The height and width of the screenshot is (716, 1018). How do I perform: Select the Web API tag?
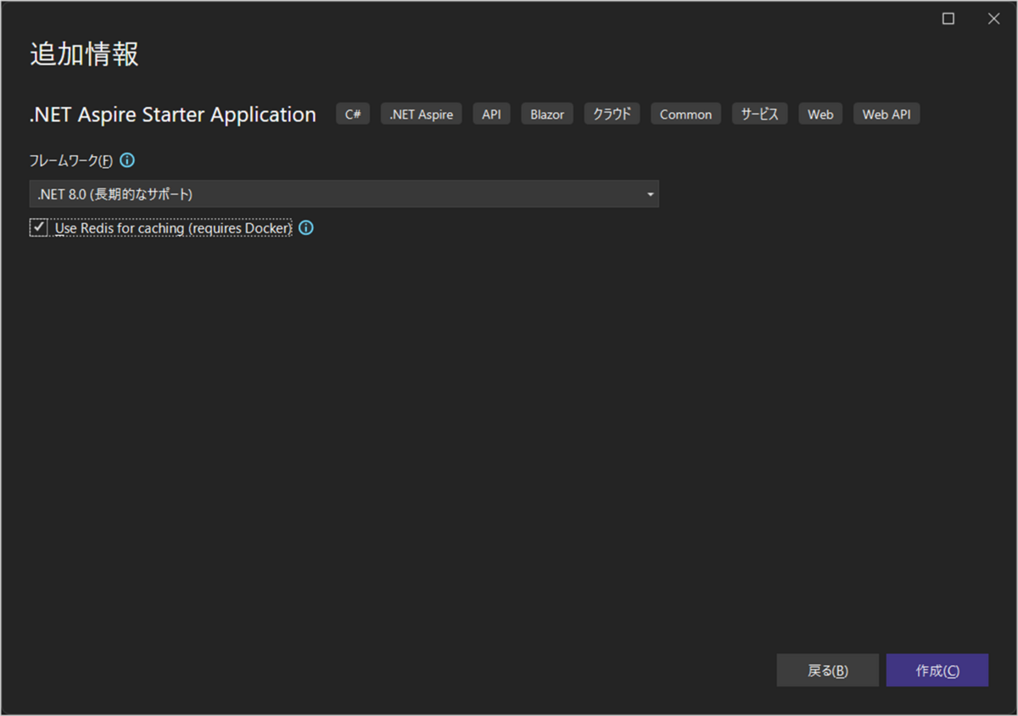886,114
